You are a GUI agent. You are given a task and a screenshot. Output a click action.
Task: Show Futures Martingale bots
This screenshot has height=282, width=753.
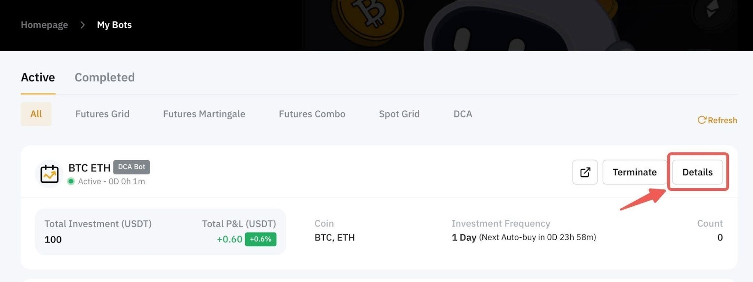coord(204,114)
